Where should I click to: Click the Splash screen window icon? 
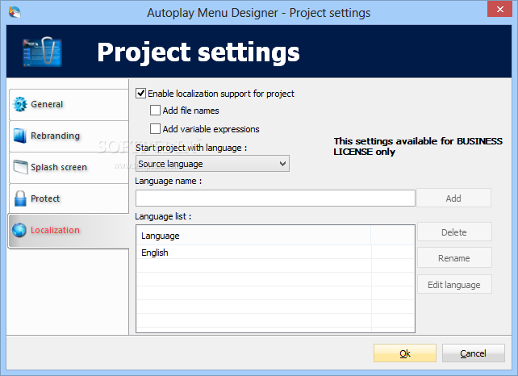pos(20,167)
